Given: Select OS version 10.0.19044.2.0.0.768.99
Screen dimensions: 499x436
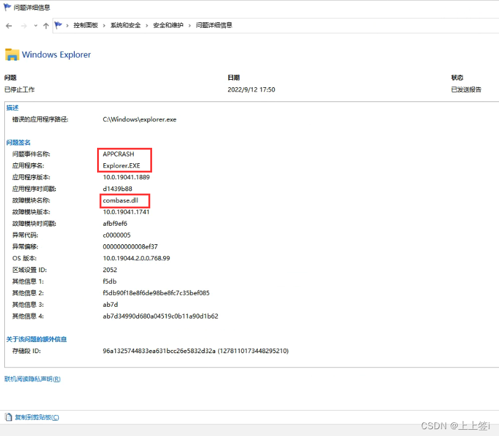Looking at the screenshot, I should coord(136,258).
